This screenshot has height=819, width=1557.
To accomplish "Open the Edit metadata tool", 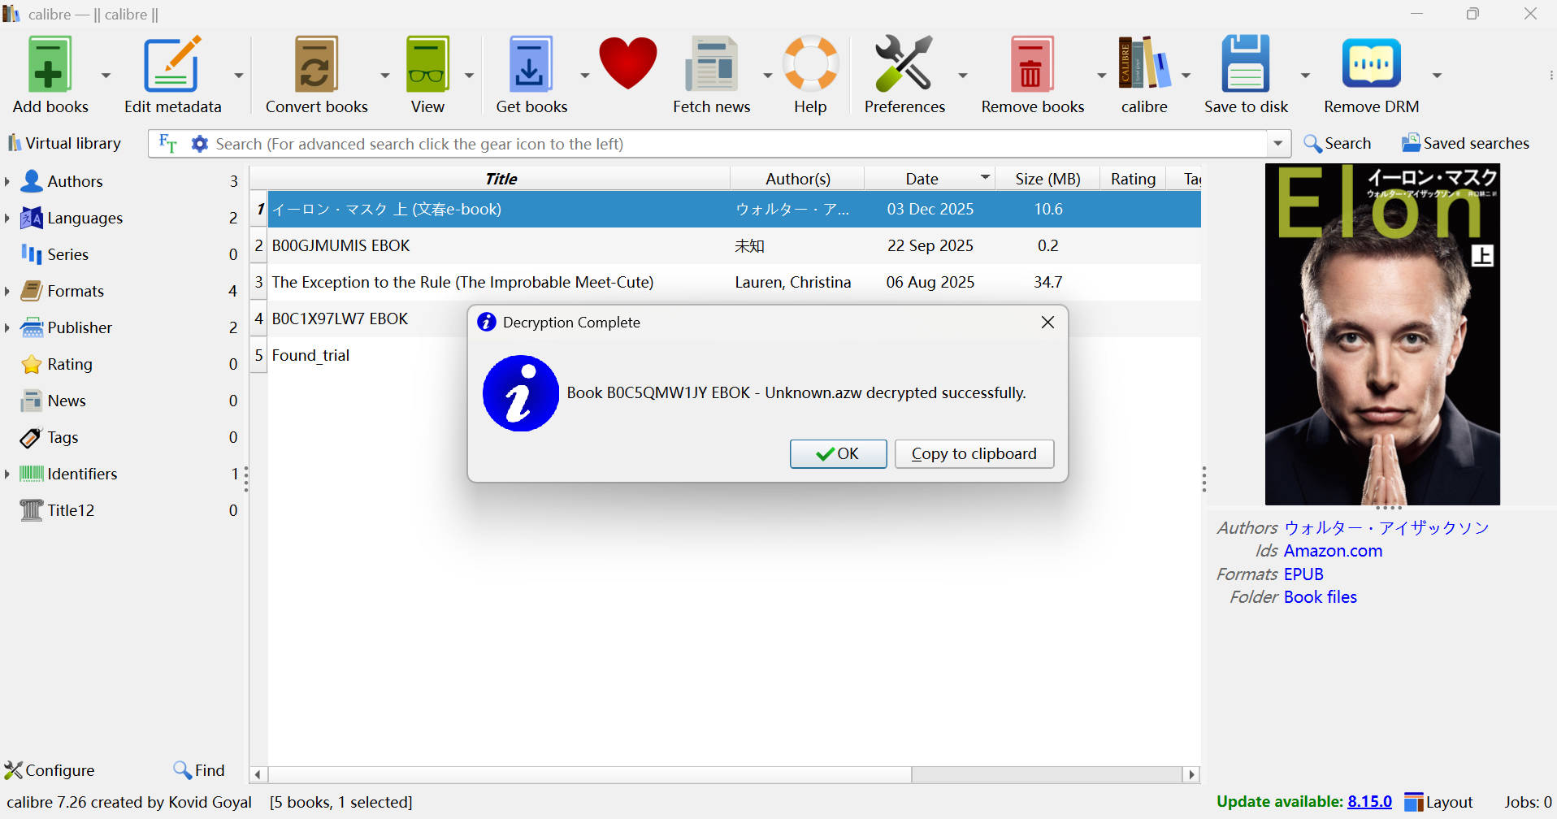I will pos(172,63).
